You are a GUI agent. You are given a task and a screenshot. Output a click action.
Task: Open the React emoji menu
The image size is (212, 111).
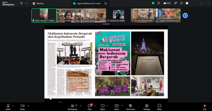click(x=103, y=107)
